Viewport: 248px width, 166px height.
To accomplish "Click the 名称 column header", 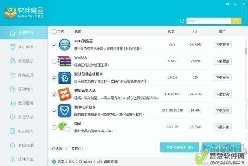I will [78, 31].
